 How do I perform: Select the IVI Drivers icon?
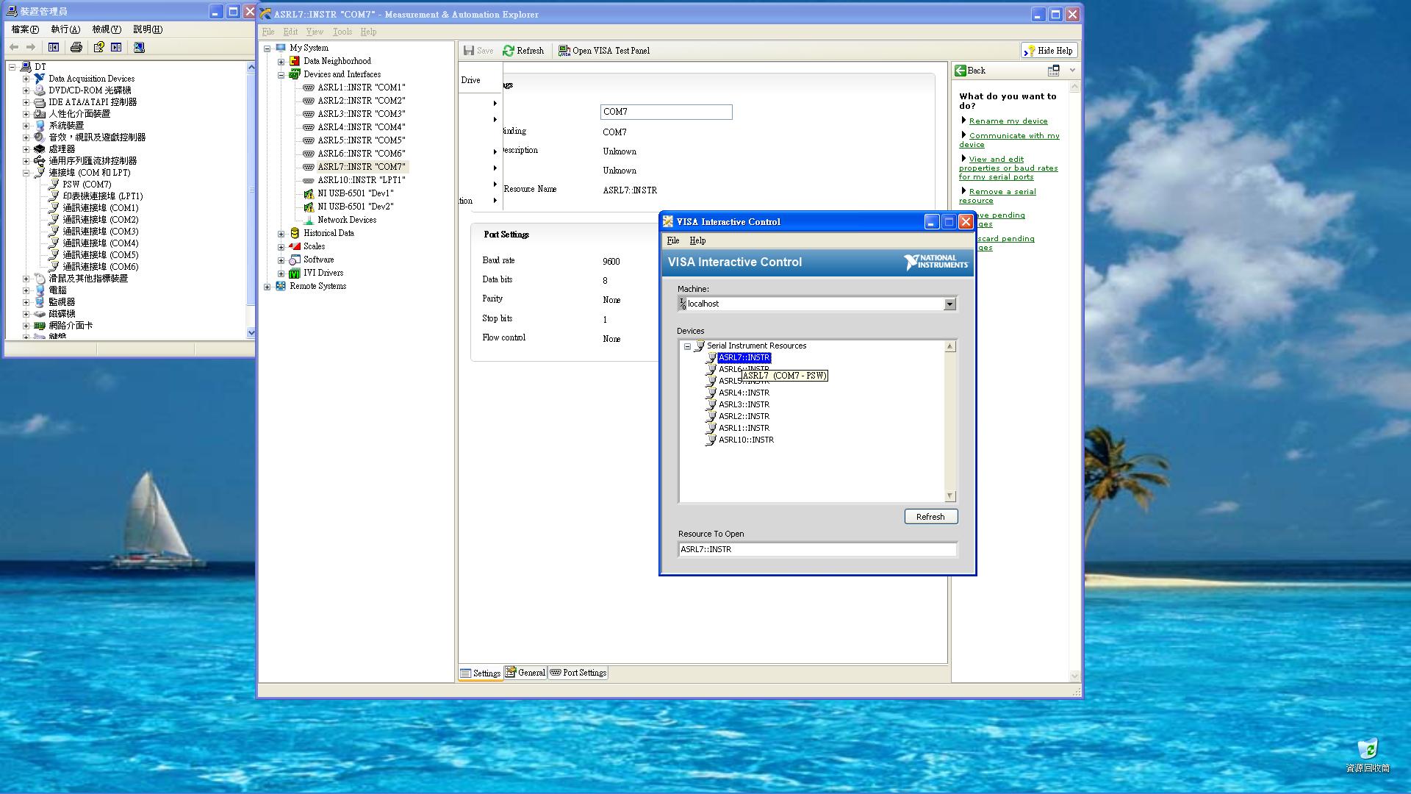click(295, 273)
